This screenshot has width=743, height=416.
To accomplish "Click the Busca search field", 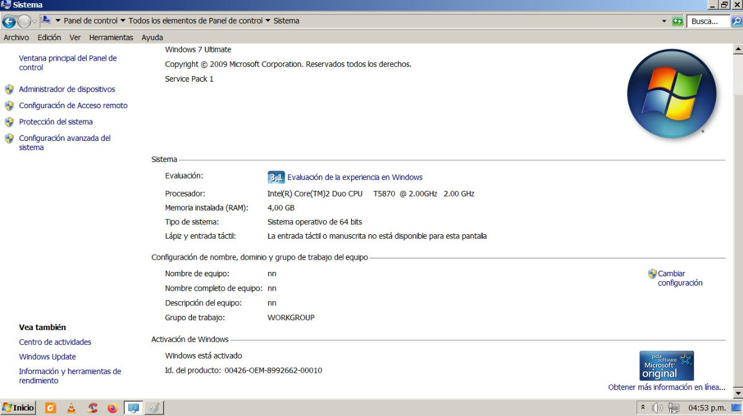I will pos(709,21).
